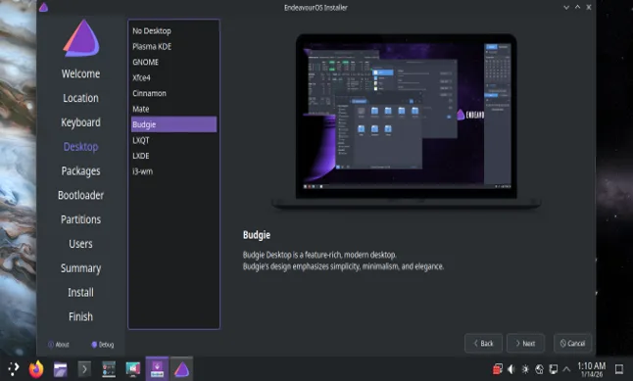
Task: Click the EndeavourOS logo in the sidebar
Action: [81, 38]
